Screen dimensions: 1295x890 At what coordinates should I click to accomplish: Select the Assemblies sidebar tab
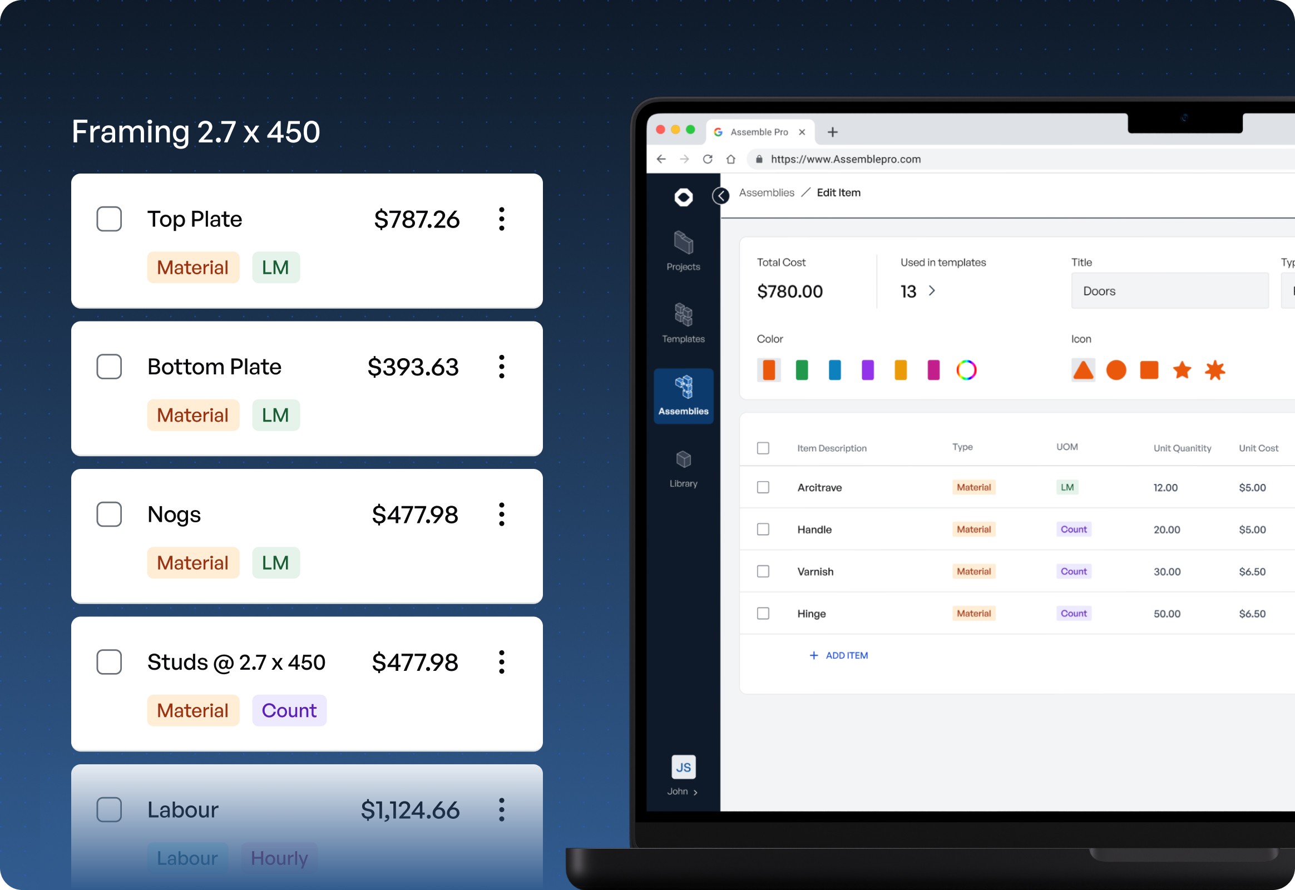coord(683,396)
